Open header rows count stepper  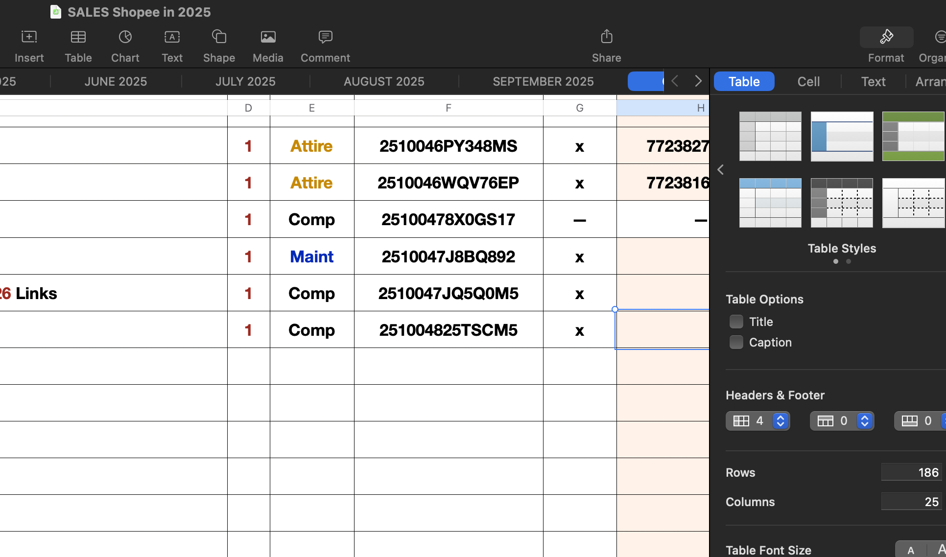[865, 421]
